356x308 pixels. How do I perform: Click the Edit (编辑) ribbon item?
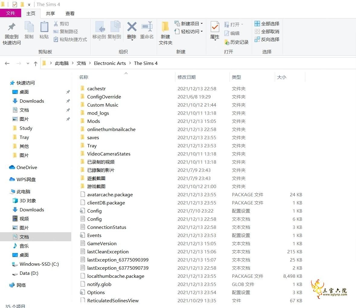(x=232, y=33)
